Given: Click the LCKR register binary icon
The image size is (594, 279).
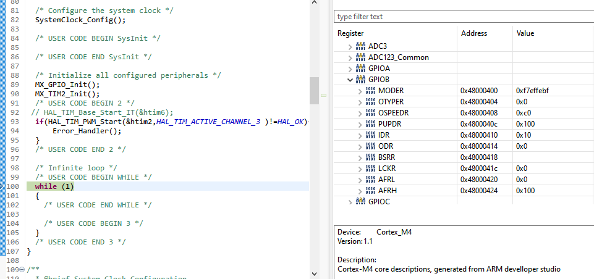Looking at the screenshot, I should (370, 169).
